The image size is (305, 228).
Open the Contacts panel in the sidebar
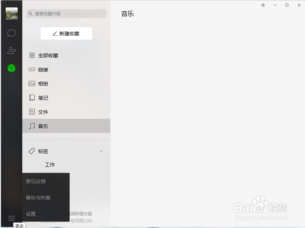click(11, 50)
